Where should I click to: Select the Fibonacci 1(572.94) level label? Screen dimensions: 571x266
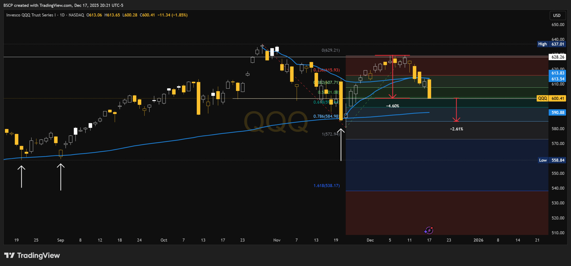coord(331,134)
